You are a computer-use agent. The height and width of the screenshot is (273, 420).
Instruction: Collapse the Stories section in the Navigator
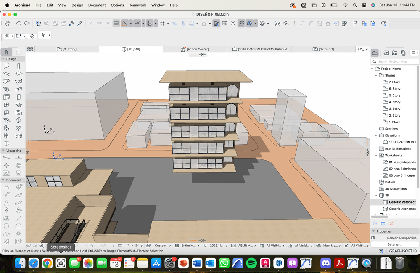click(375, 75)
